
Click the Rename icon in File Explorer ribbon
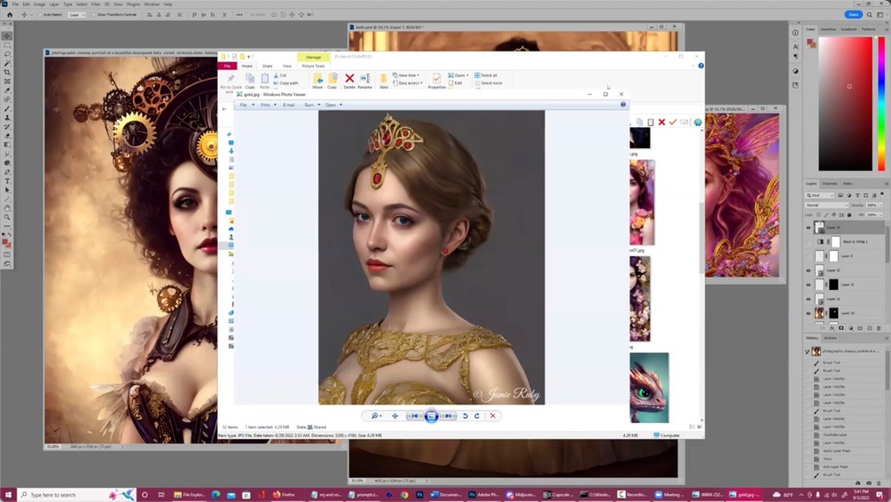pyautogui.click(x=364, y=81)
